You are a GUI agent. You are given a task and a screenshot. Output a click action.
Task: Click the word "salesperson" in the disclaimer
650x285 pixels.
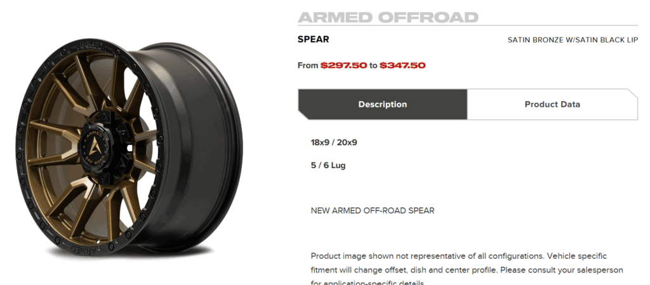coord(598,270)
